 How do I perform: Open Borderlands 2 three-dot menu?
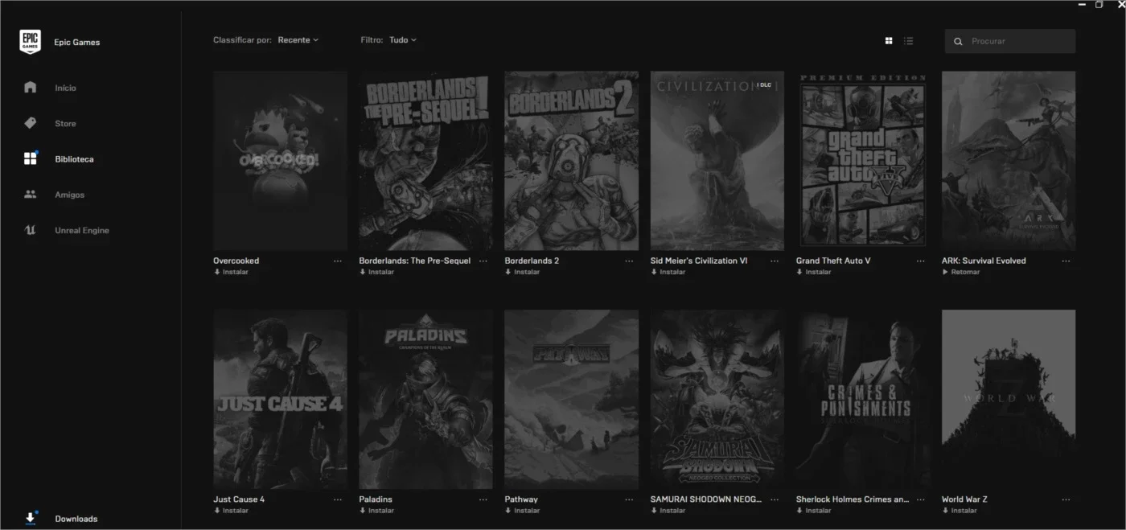[x=629, y=261]
